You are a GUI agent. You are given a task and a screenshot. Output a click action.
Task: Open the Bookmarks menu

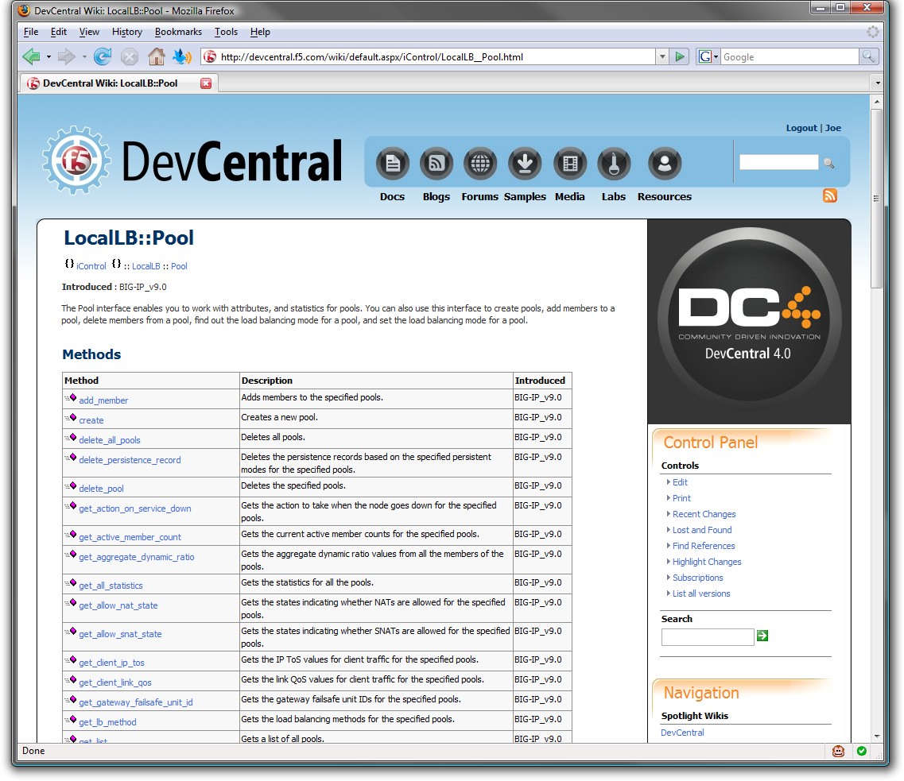pyautogui.click(x=178, y=32)
